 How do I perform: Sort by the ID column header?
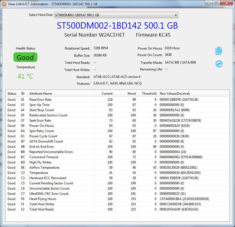click(x=23, y=94)
